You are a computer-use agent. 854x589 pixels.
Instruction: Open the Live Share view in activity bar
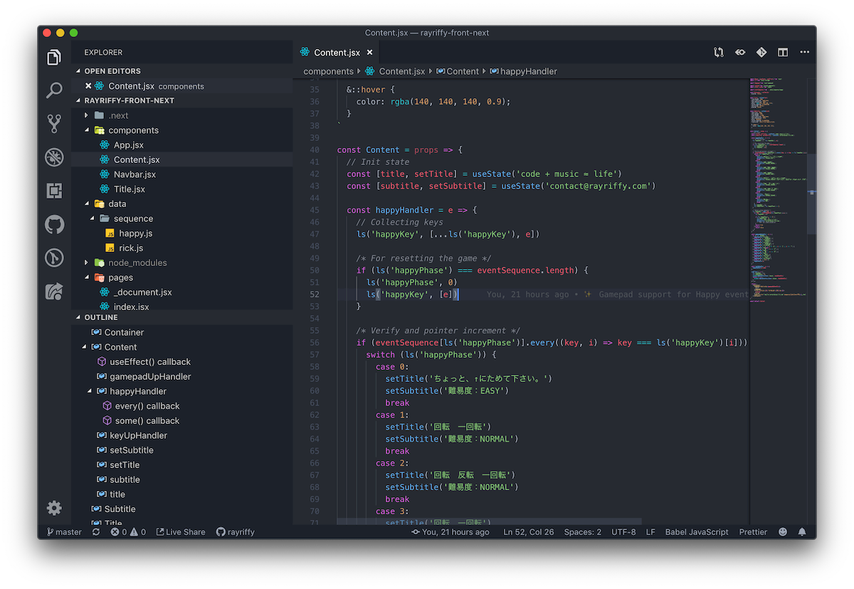coord(54,291)
